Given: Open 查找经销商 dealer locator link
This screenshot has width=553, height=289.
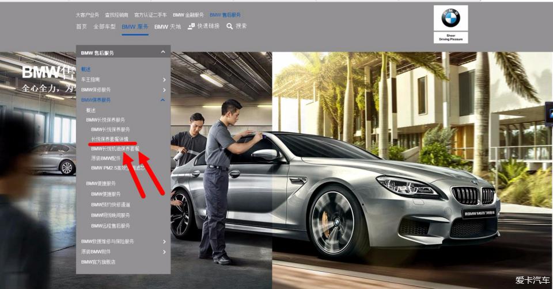Looking at the screenshot, I should coord(117,15).
